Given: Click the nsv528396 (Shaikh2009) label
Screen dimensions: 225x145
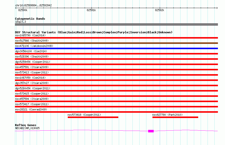Looking at the screenshot, I should pyautogui.click(x=32, y=56).
